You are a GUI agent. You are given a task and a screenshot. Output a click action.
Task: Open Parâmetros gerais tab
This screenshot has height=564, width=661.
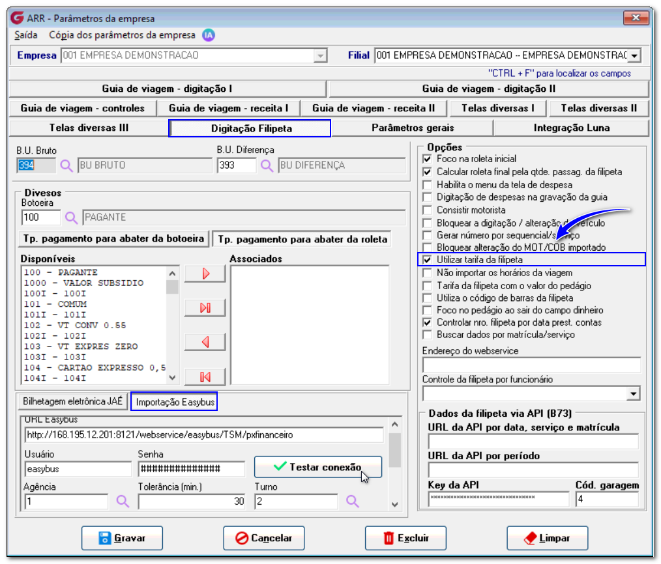[x=413, y=128]
